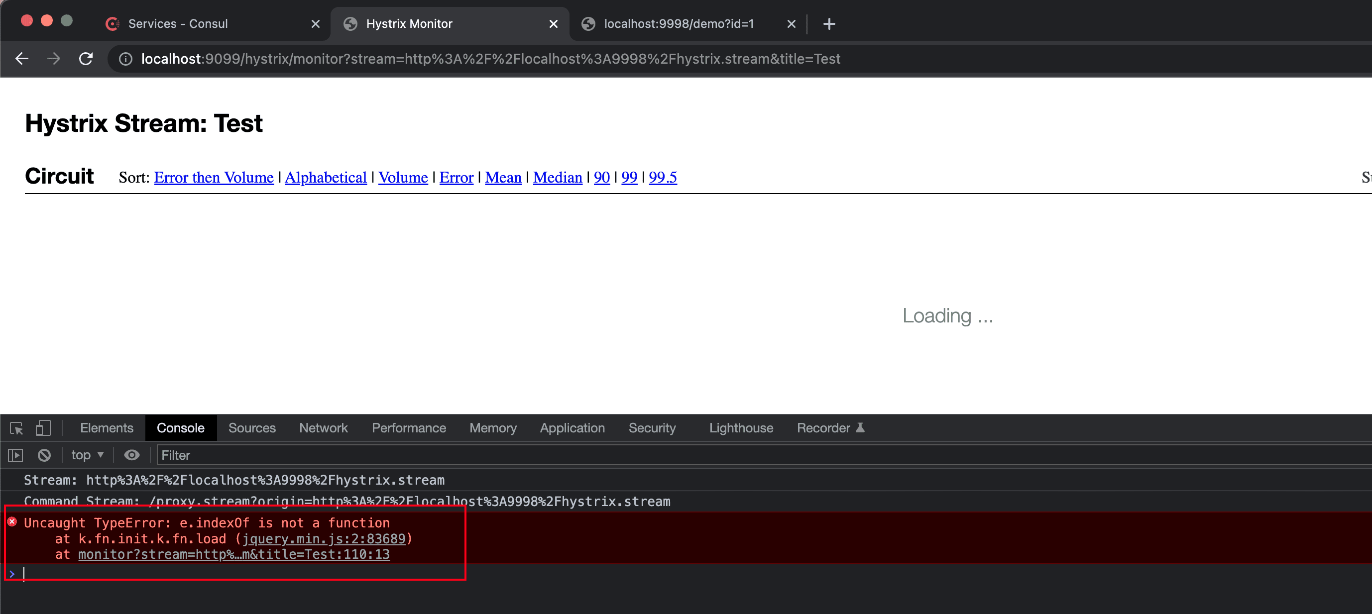
Task: Sort circuits by Volume
Action: click(403, 177)
